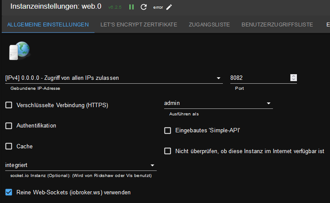Click the web adapter globe icon

tap(20, 51)
